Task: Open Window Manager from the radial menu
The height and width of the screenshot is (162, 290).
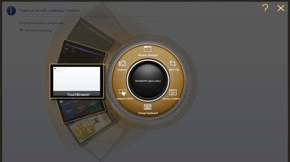Action: coord(148,51)
